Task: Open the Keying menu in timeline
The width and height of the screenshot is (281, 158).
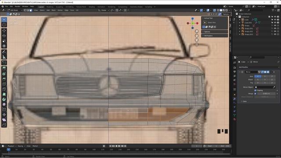Action: tap(21, 146)
